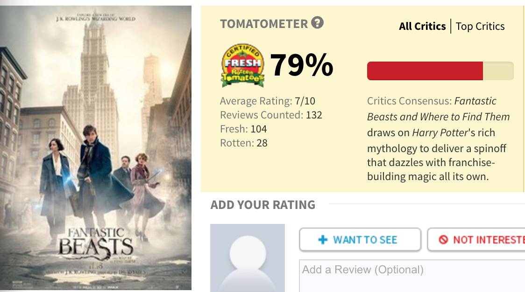This screenshot has width=525, height=292.
Task: Click the Fresh: 104 count
Action: click(x=243, y=129)
